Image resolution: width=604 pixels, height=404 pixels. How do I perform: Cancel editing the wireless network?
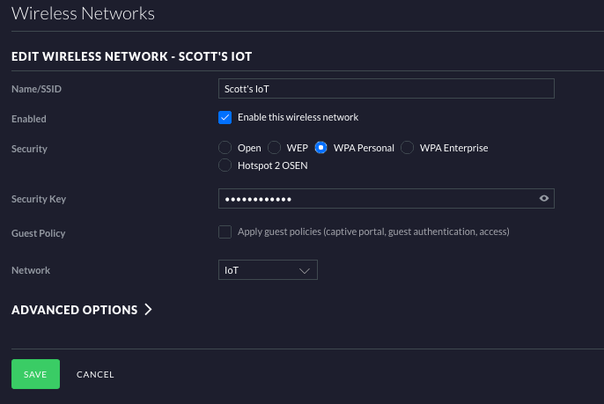[x=95, y=374]
